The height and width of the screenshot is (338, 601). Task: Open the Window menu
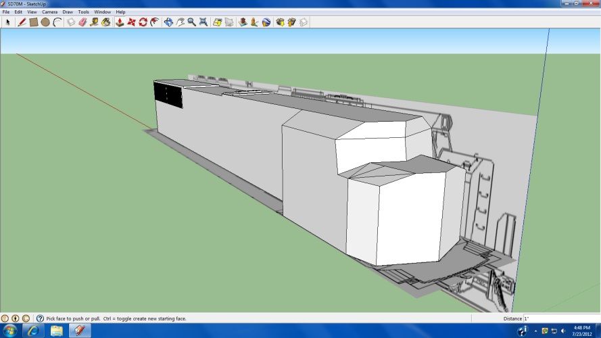(102, 12)
